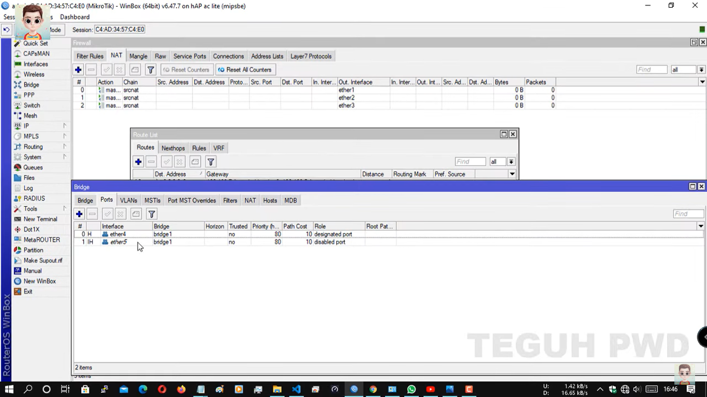Remove selected bridge port with minus icon

point(92,214)
